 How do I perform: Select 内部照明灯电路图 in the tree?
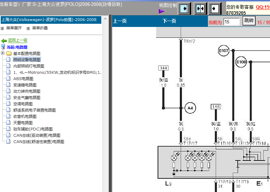(x=29, y=66)
